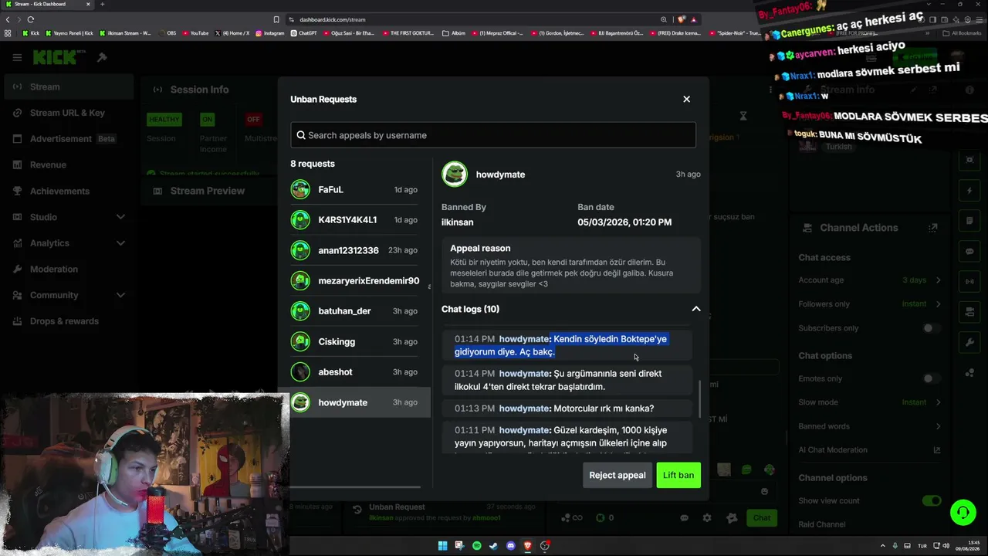This screenshot has height=556, width=988.
Task: Expand Community submenu chevron
Action: tap(120, 295)
